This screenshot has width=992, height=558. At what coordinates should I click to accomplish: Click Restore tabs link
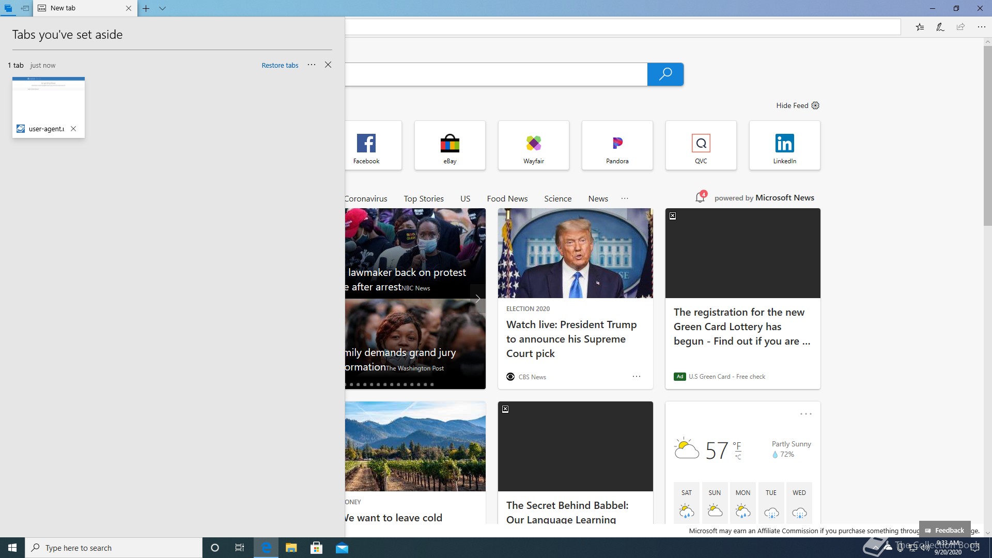tap(280, 65)
